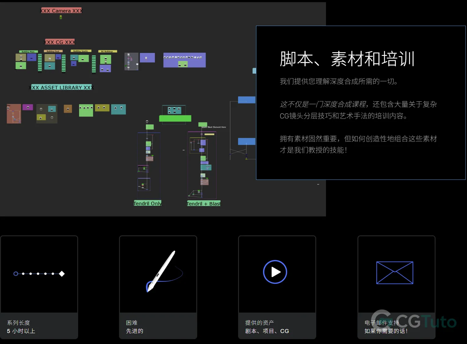This screenshot has height=344, width=467.
Task: Click the play button icon
Action: (x=275, y=272)
